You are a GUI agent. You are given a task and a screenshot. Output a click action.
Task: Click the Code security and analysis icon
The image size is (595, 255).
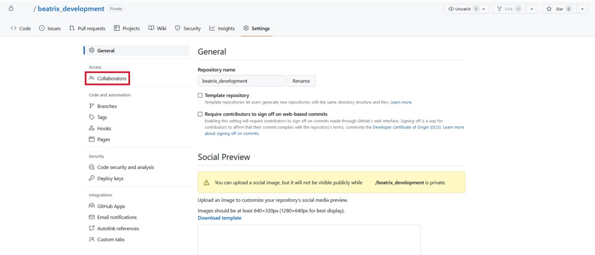(91, 167)
